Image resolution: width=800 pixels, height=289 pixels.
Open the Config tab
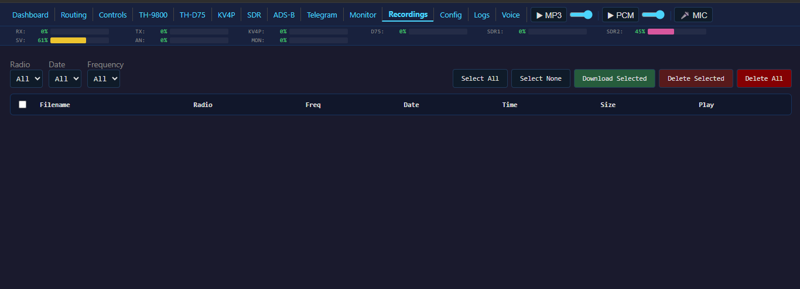(x=451, y=15)
